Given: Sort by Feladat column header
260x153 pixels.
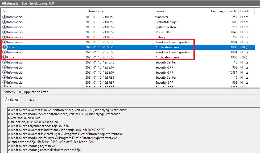Looking at the screenshot, I should [x=247, y=11].
